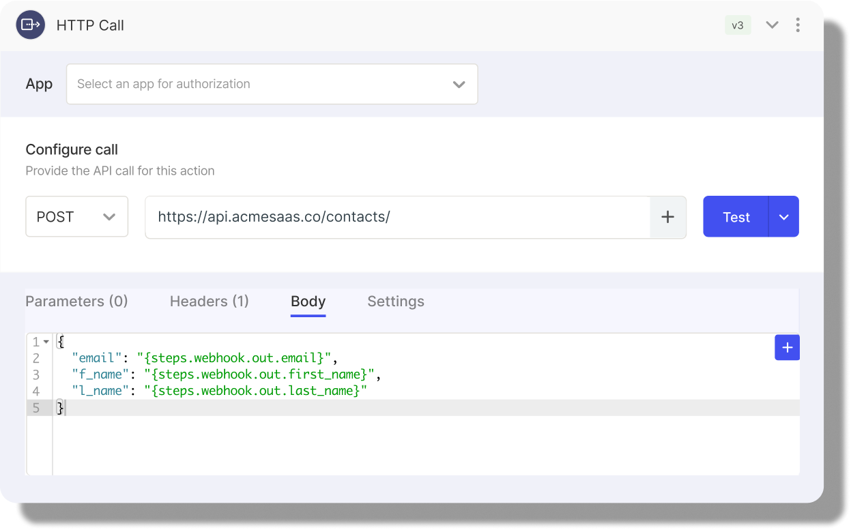Click the request URL input field
The height and width of the screenshot is (530, 851).
tap(397, 217)
